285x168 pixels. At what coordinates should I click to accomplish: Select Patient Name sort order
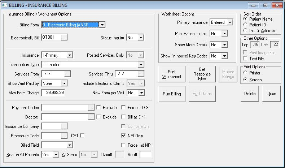pyautogui.click(x=245, y=19)
